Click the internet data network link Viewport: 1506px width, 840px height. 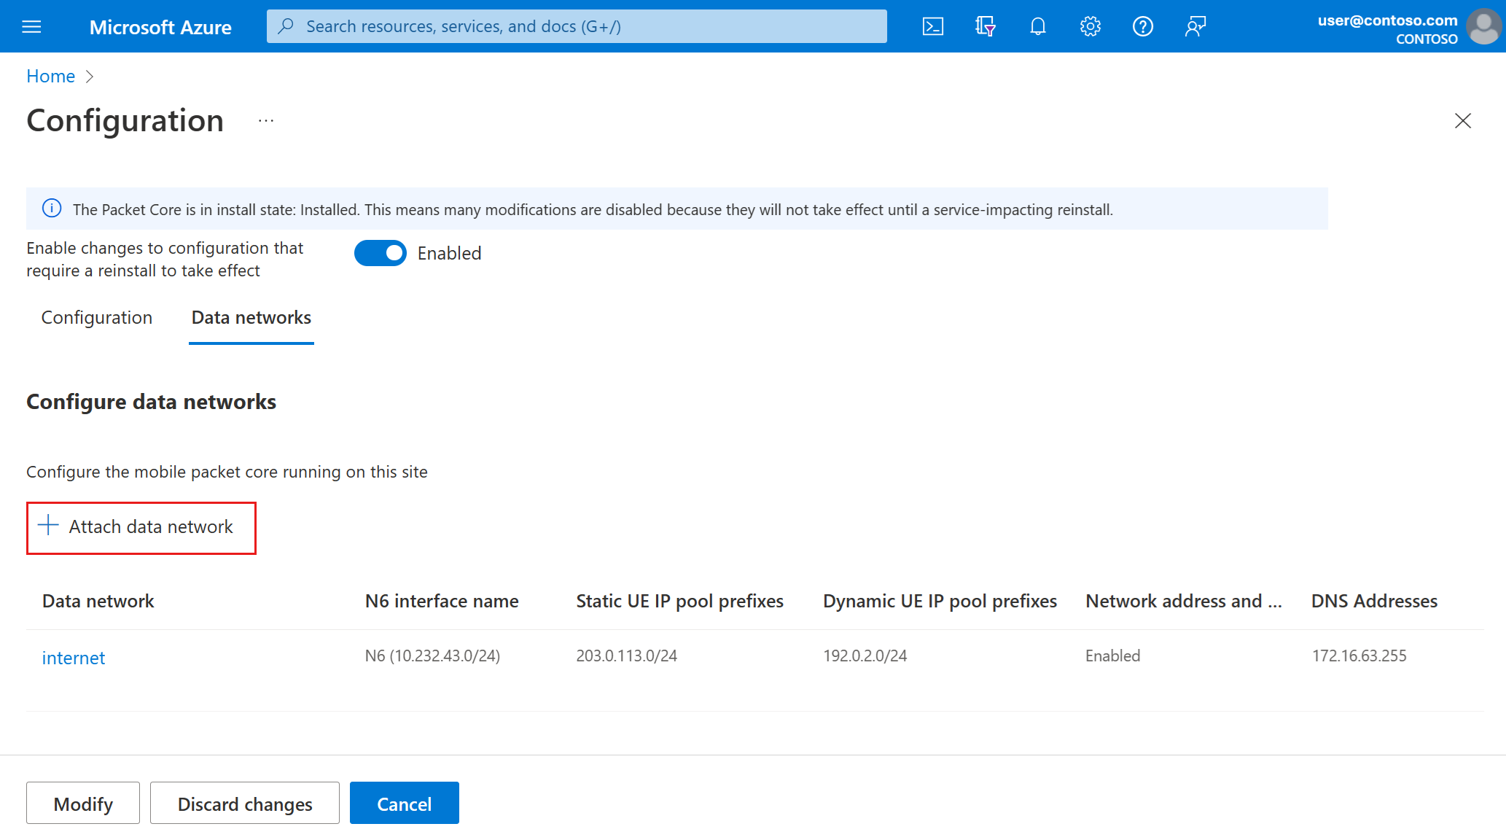click(74, 657)
